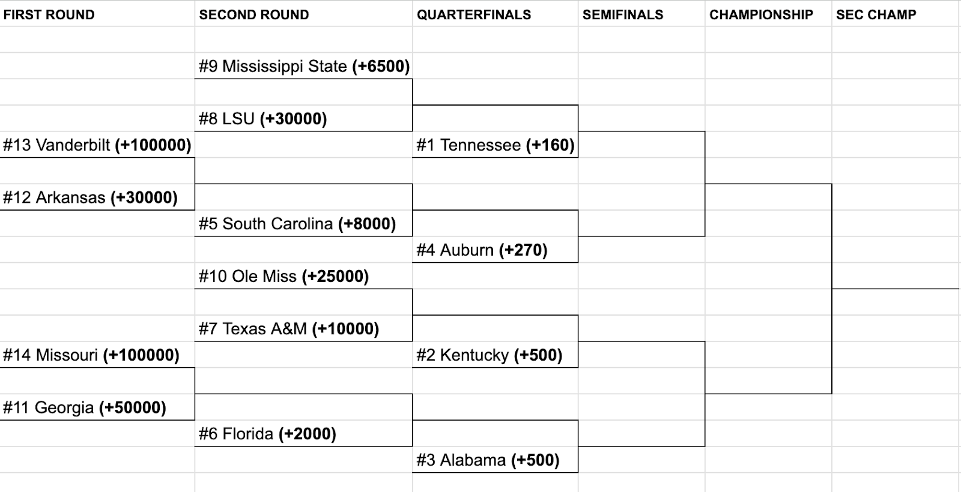
Task: Select the #14 Missouri cell
Action: [x=97, y=355]
